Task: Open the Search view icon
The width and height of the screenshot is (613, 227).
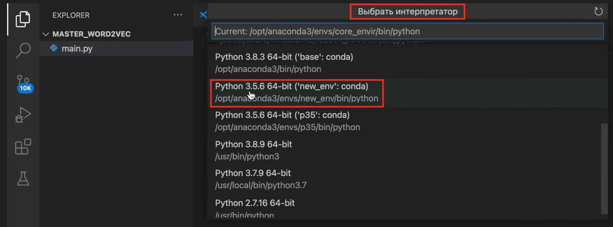Action: [23, 51]
